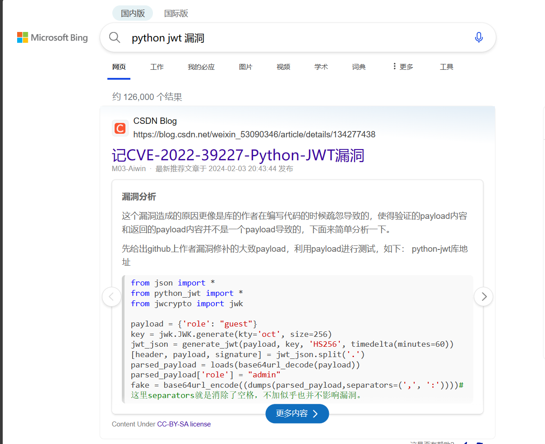Image resolution: width=545 pixels, height=444 pixels.
Task: Open the 我的必应 tab
Action: [x=201, y=67]
